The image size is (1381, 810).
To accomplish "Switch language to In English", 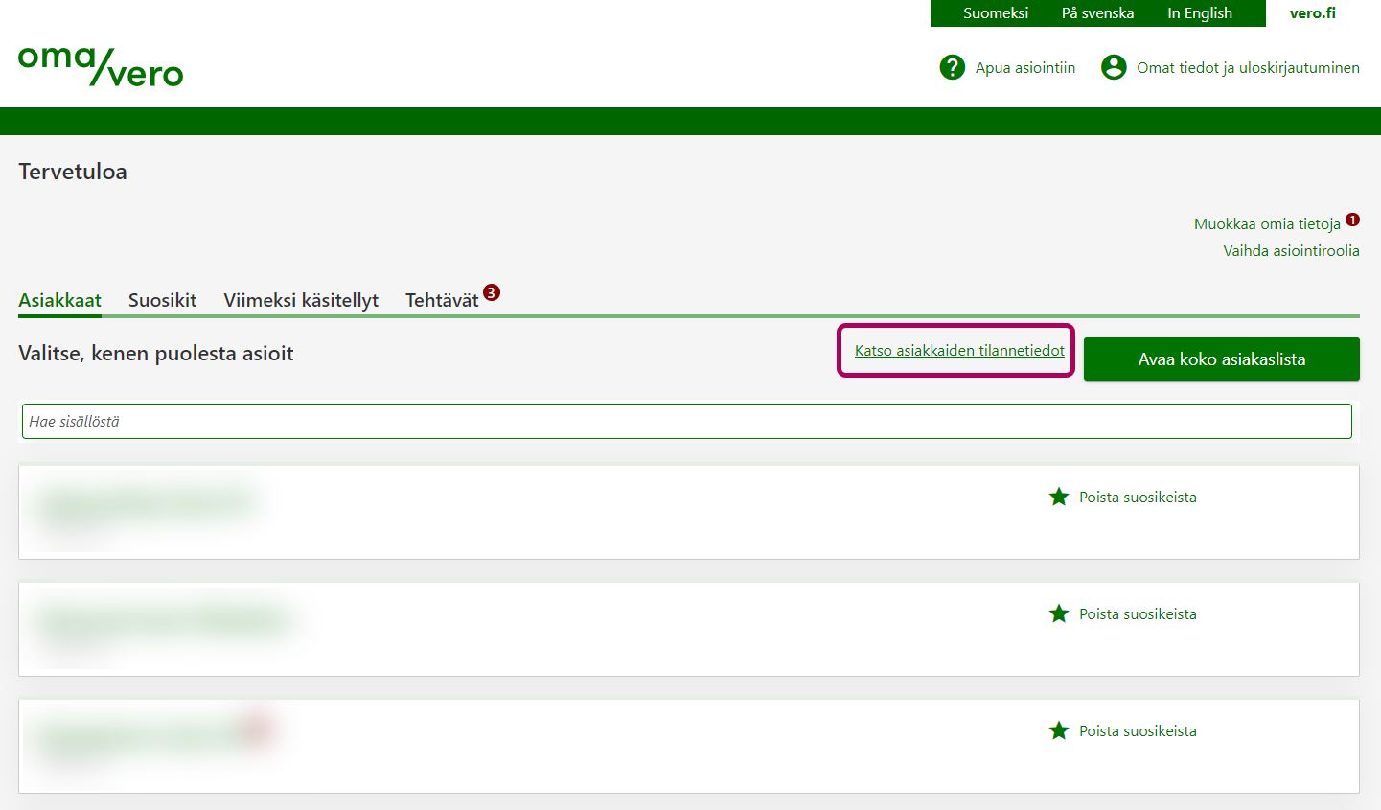I will point(1200,13).
